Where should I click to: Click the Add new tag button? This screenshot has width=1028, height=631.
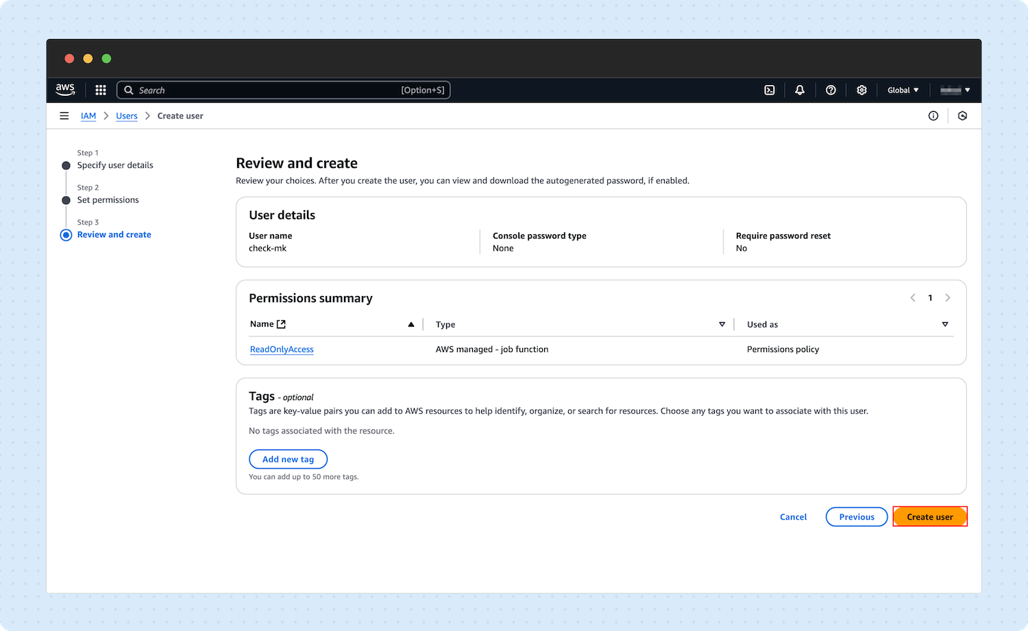coord(288,459)
